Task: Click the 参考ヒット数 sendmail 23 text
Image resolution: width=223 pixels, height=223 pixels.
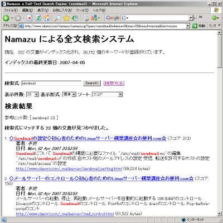Action: [x=31, y=118]
